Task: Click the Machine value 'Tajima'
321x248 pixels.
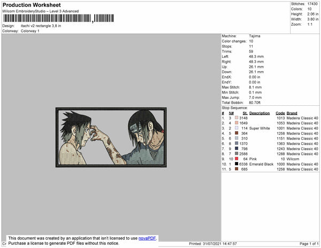Action: click(x=255, y=36)
